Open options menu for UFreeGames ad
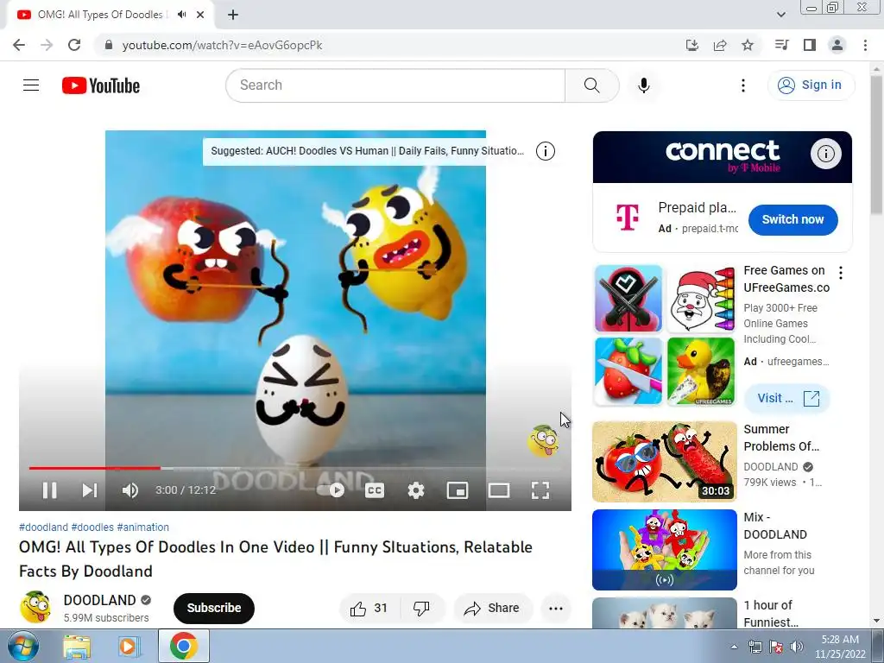The image size is (884, 663). (841, 273)
